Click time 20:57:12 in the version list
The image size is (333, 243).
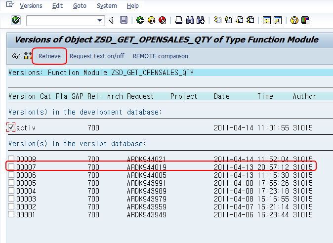(x=273, y=167)
